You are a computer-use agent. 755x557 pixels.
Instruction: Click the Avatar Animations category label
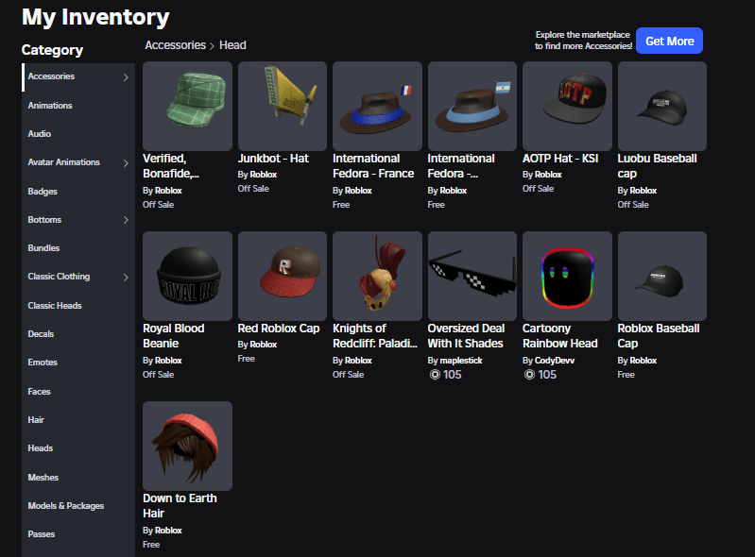coord(63,162)
